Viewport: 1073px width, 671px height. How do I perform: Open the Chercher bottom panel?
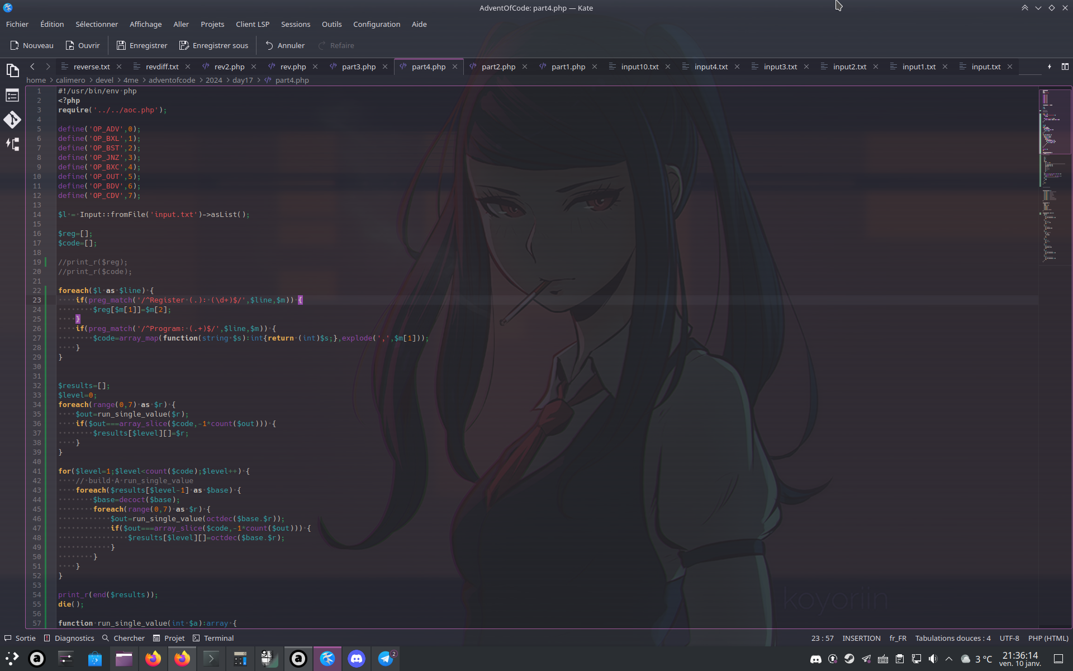tap(124, 638)
